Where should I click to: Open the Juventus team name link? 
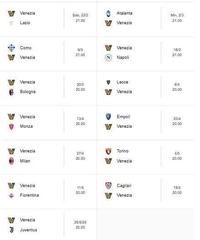(28, 230)
